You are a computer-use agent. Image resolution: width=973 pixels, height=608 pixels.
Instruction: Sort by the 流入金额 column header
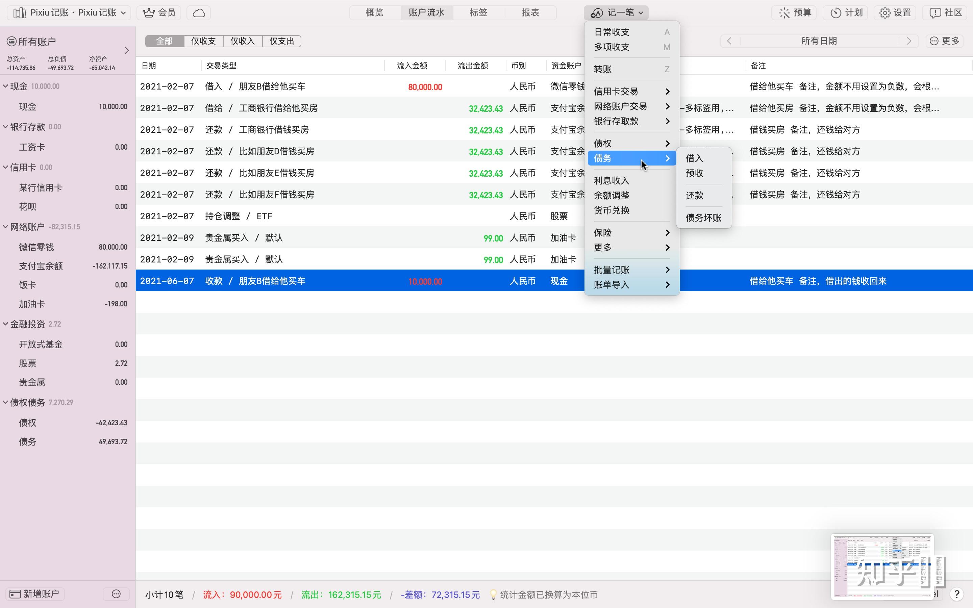[415, 66]
